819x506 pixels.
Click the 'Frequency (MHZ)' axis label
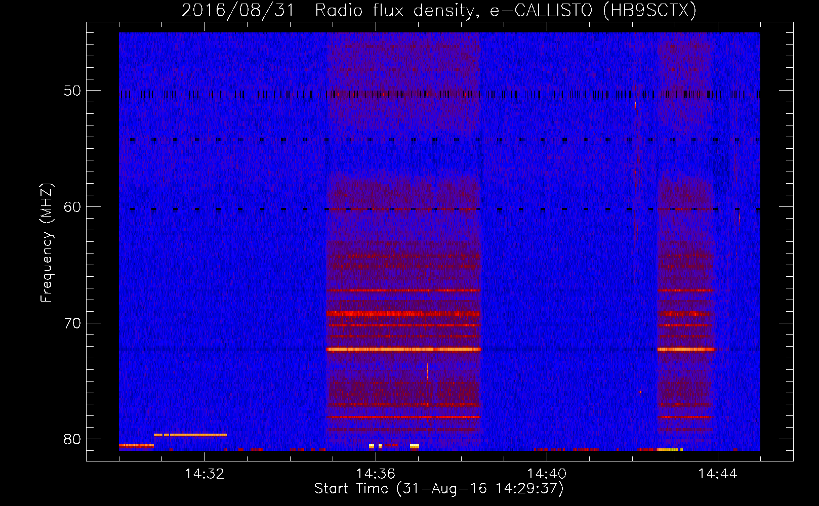47,243
